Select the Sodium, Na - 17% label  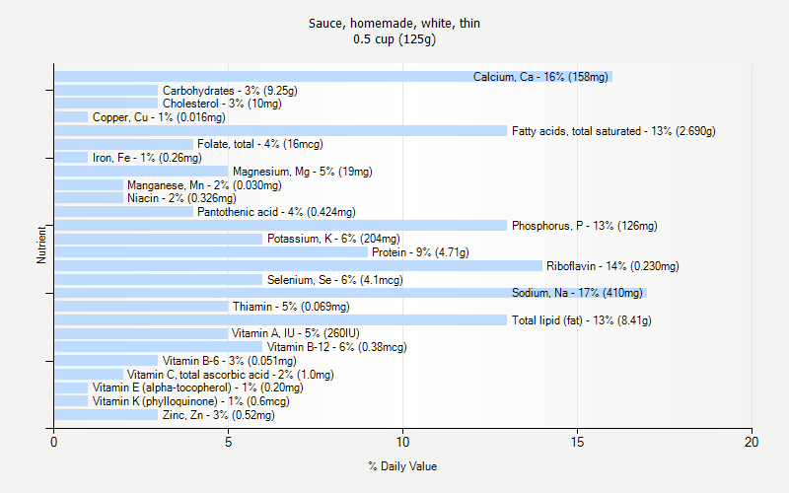577,293
